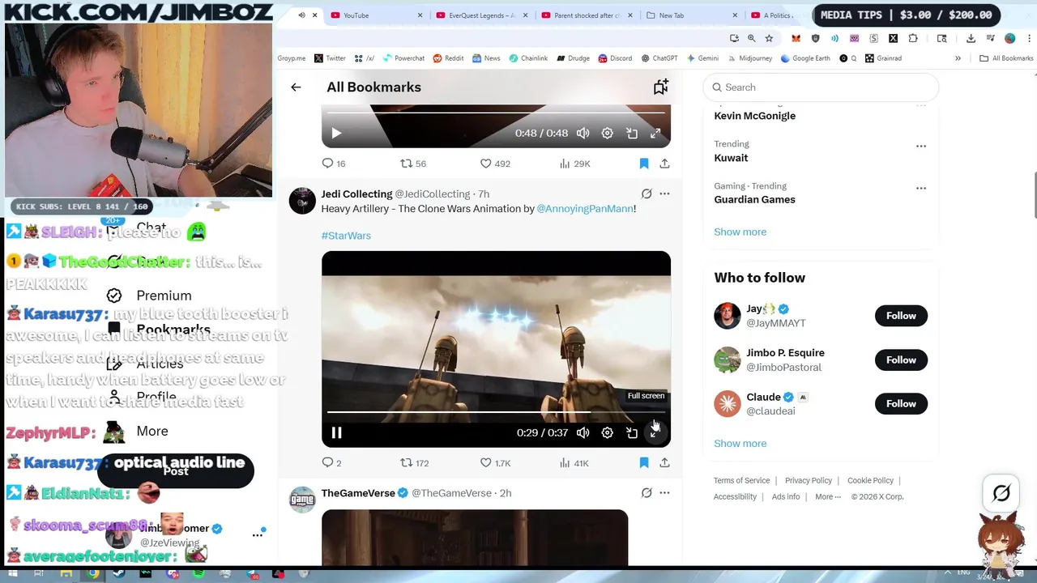Show hidden bookmarks bar overflow chevron
This screenshot has width=1037, height=583.
958,58
